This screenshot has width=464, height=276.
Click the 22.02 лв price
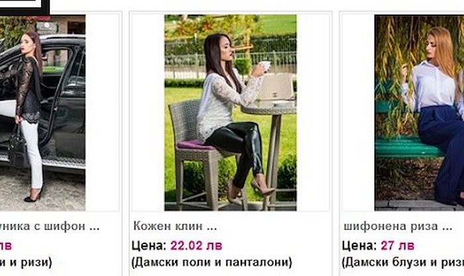196,245
